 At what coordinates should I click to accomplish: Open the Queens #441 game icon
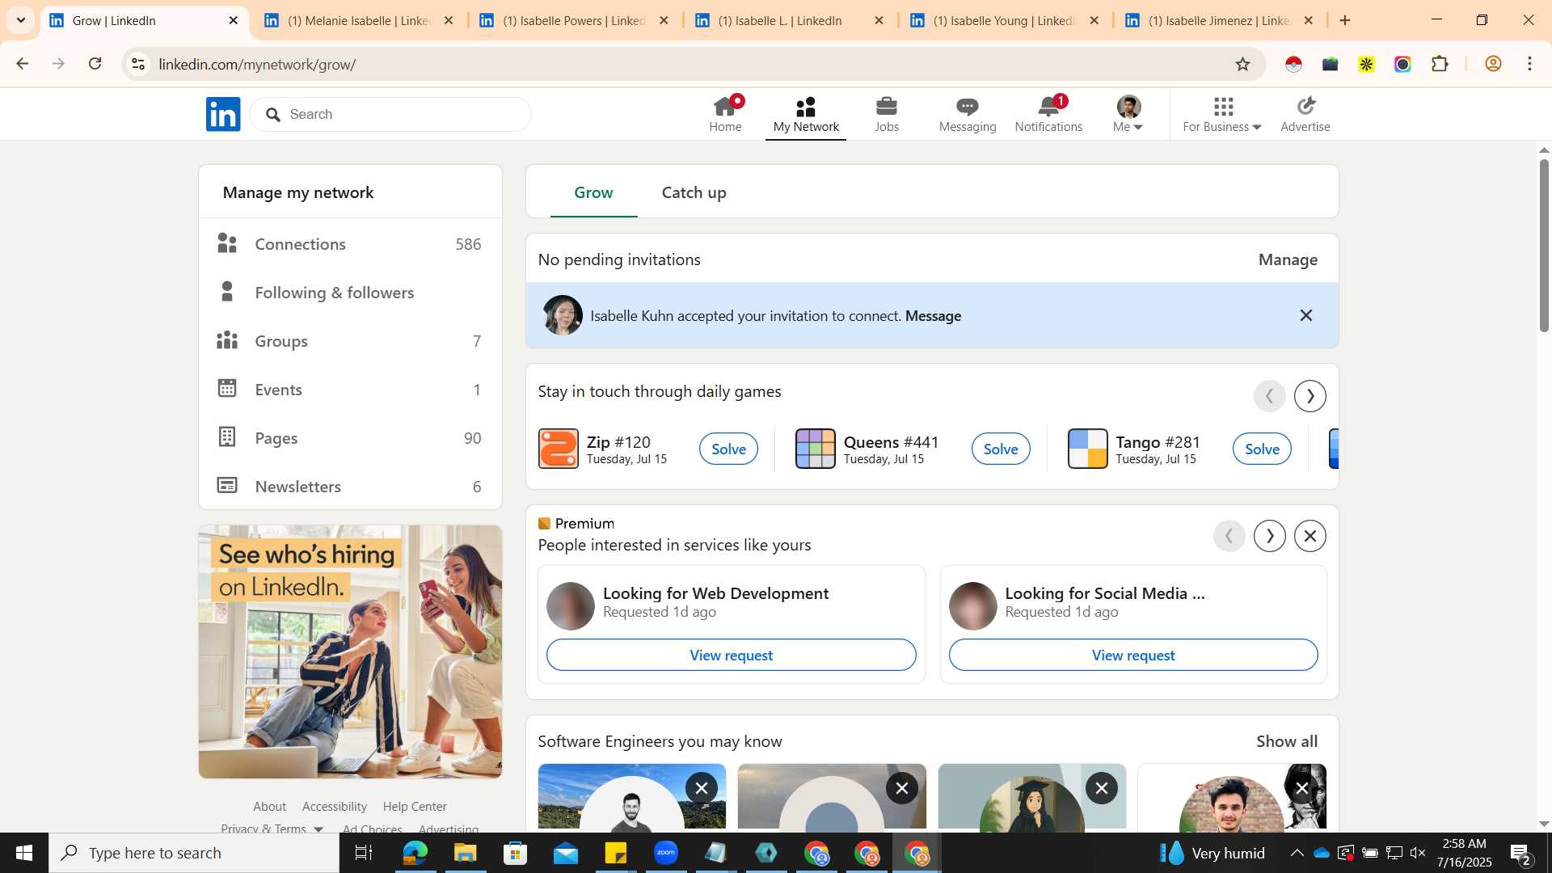point(816,449)
